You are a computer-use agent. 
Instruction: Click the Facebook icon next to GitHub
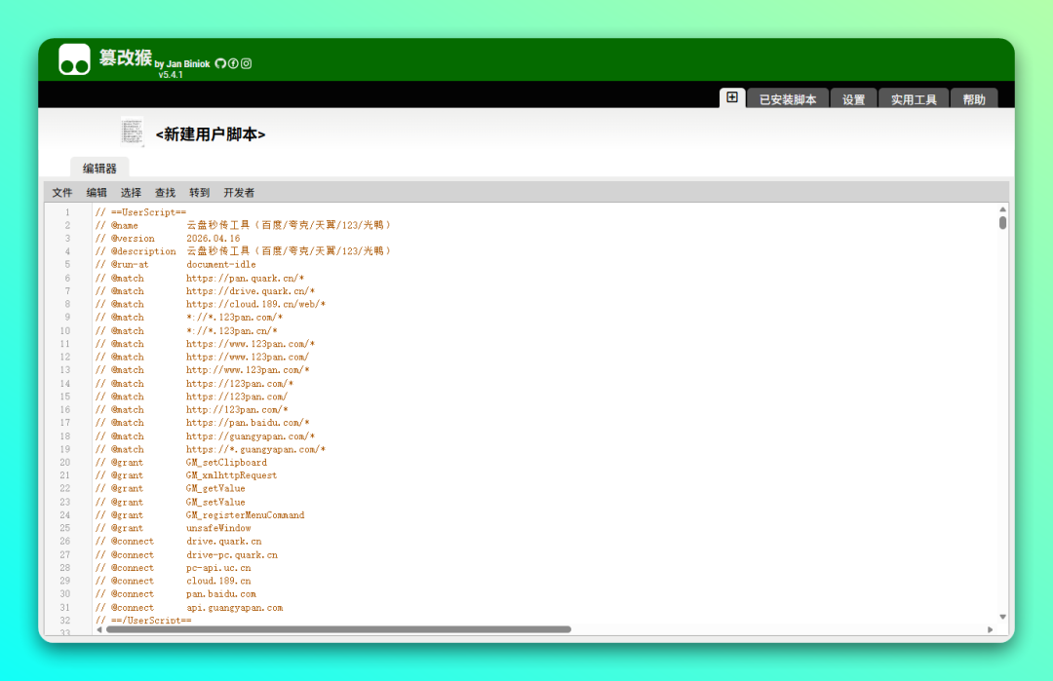click(x=233, y=63)
